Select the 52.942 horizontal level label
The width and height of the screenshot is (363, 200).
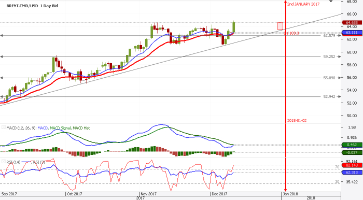coord(329,97)
